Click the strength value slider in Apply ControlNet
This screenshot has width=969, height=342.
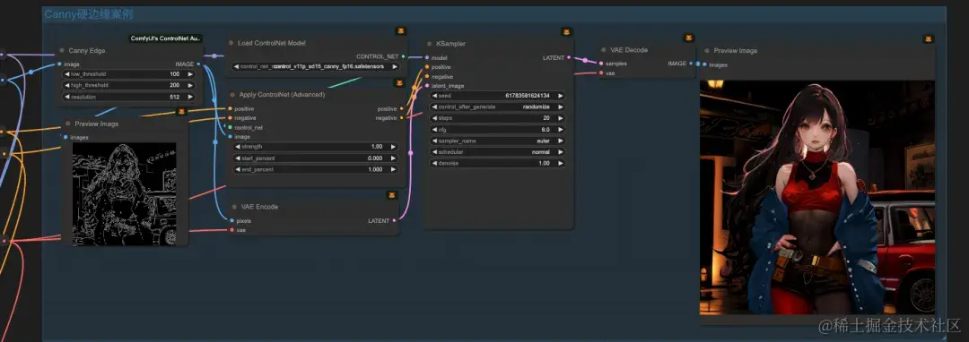coord(316,147)
